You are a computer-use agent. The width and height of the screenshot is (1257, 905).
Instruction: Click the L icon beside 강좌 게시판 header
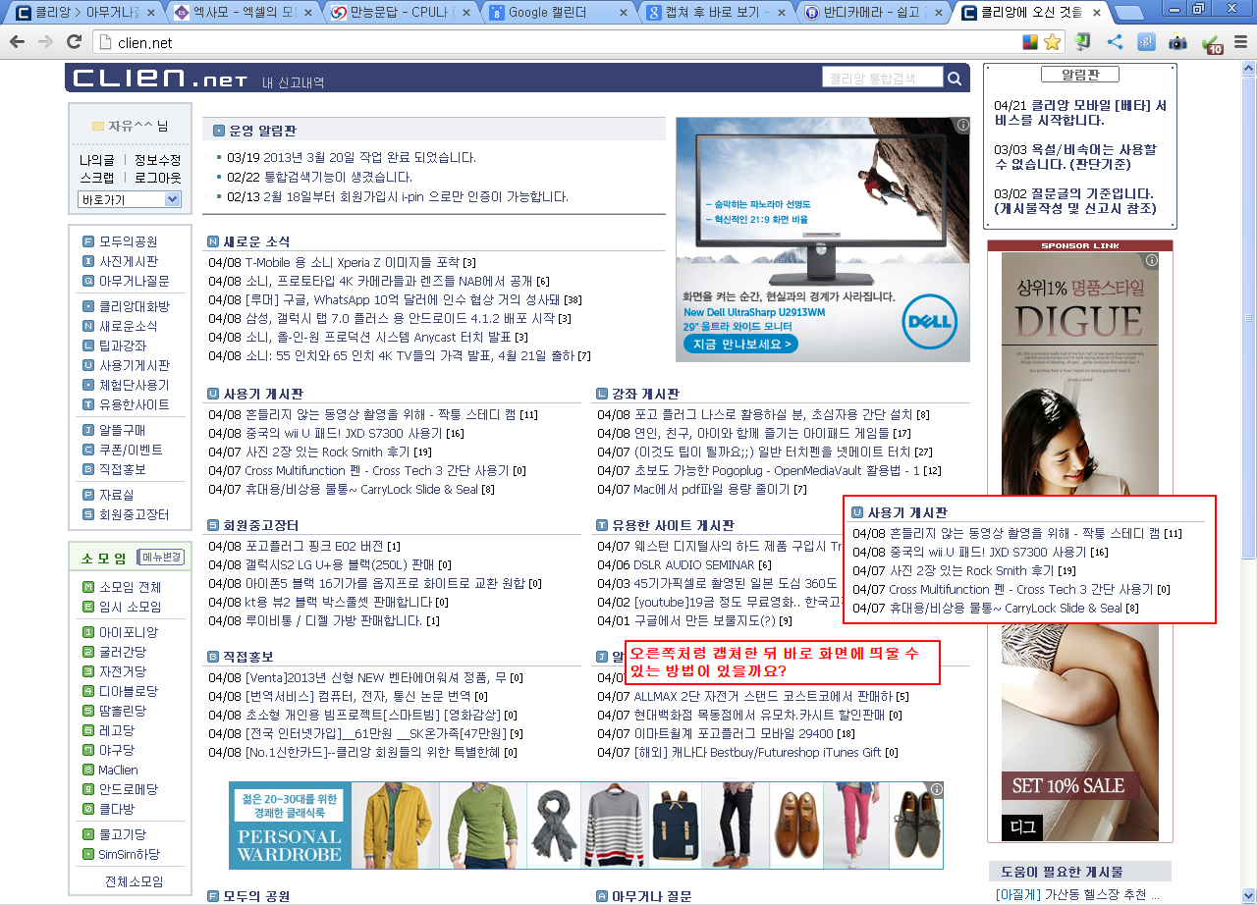pyautogui.click(x=602, y=394)
